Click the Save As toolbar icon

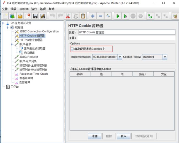(x=43, y=16)
